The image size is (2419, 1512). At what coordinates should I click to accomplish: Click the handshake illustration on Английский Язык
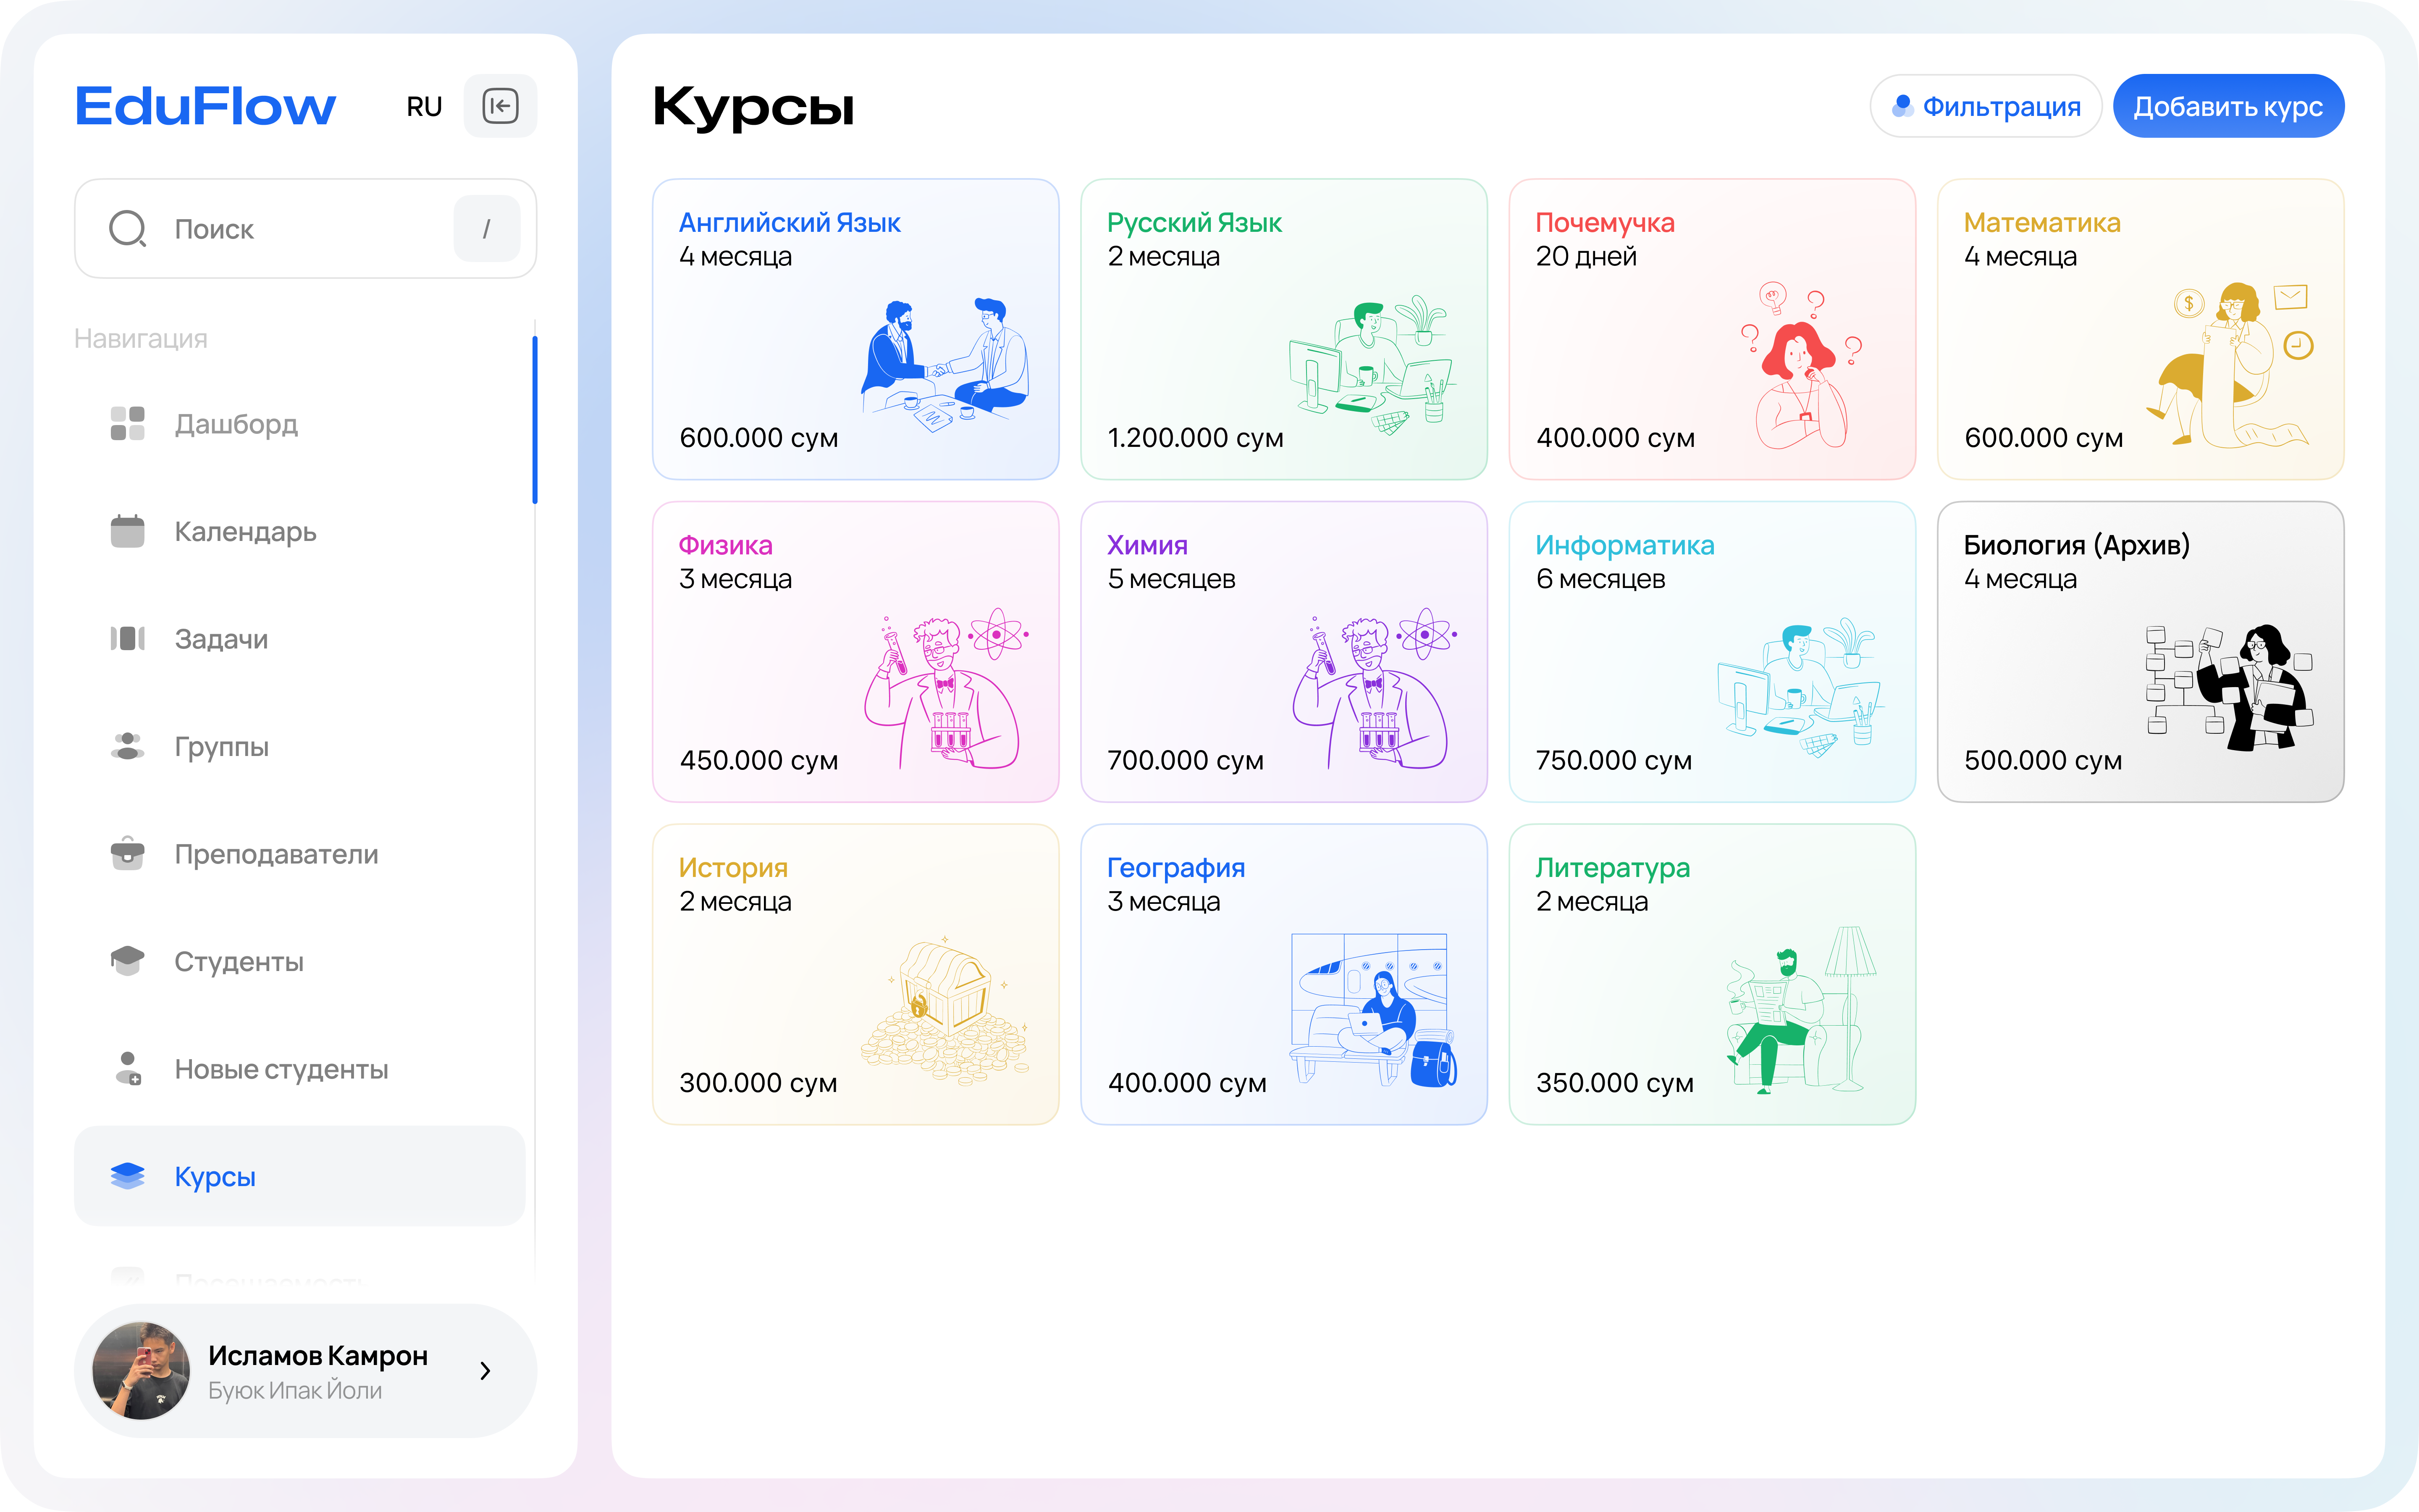(945, 365)
